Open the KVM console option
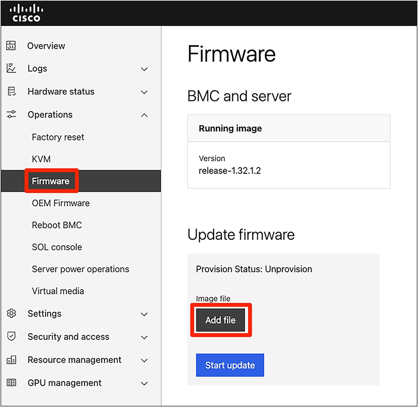Screen dimensions: 418x407 coord(41,159)
